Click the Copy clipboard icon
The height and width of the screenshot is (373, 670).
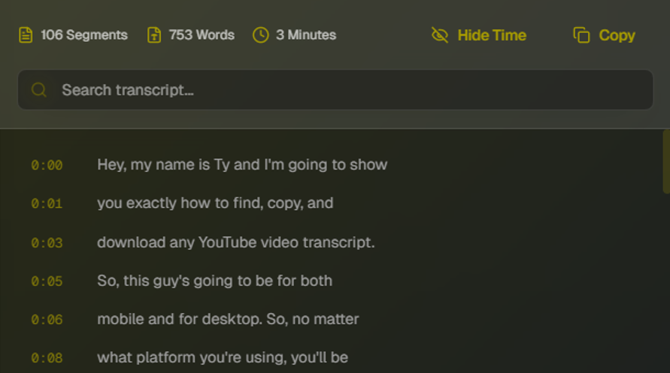pos(581,35)
